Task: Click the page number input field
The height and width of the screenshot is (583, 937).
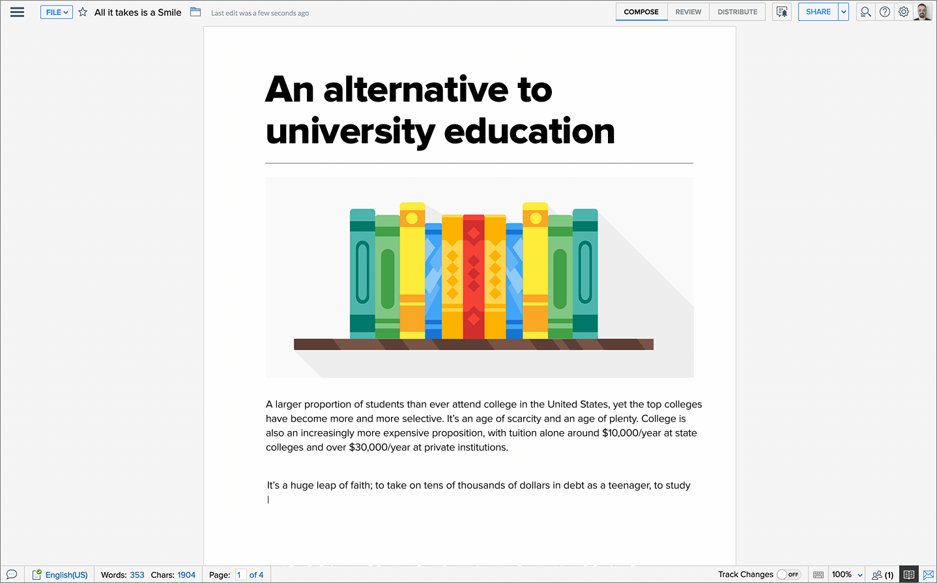Action: pyautogui.click(x=240, y=575)
